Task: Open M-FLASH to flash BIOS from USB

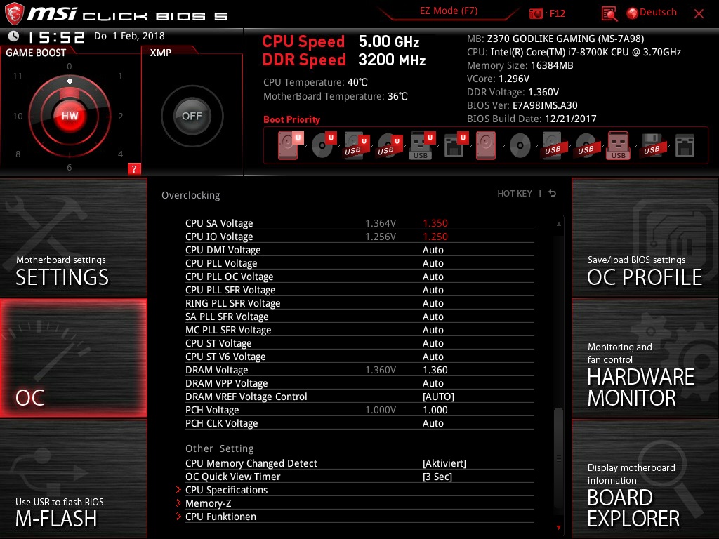Action: click(73, 479)
